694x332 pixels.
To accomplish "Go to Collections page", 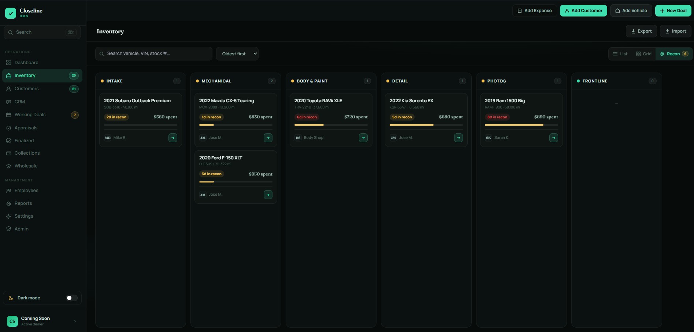I will coord(42,153).
